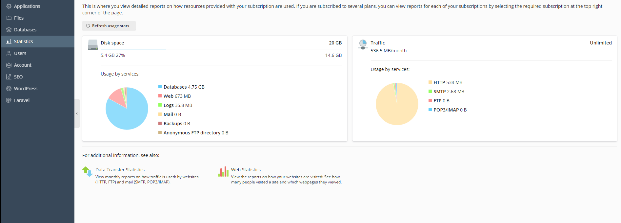
Task: Click the Laravel icon in sidebar
Action: (x=9, y=100)
